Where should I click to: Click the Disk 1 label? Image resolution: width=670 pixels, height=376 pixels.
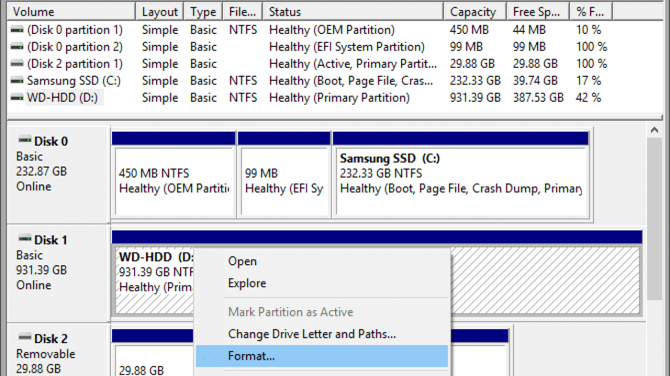[51, 240]
